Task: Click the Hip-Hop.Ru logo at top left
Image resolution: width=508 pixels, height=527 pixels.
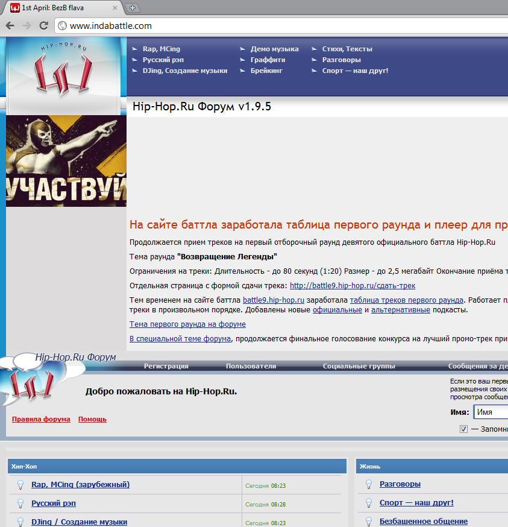Action: [x=63, y=69]
